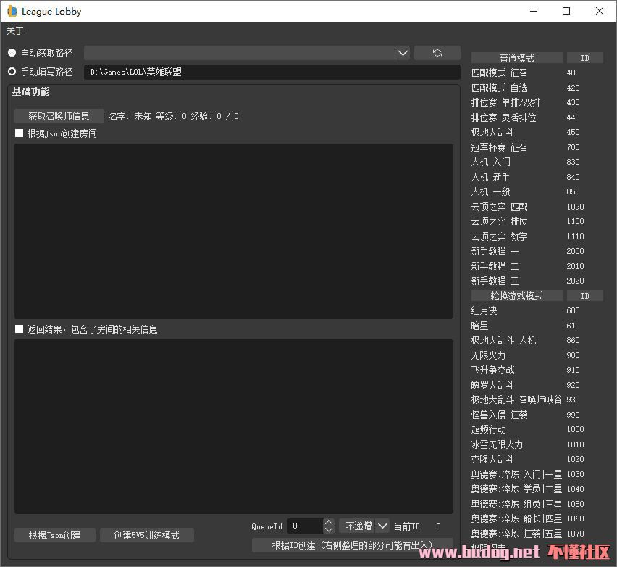Screen dimensions: 617x567
Task: Toggle the 返回结果 checkbox
Action: coord(19,329)
